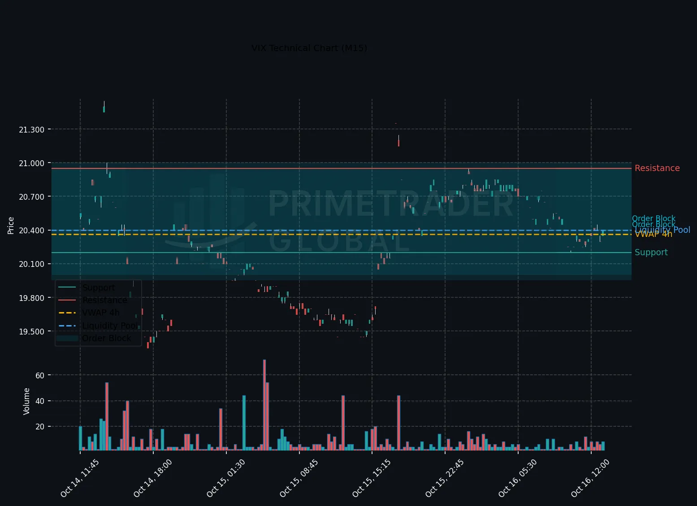697x506 pixels.
Task: Click the orange 'VWAP 4h' annotation beside the chart
Action: coord(654,235)
